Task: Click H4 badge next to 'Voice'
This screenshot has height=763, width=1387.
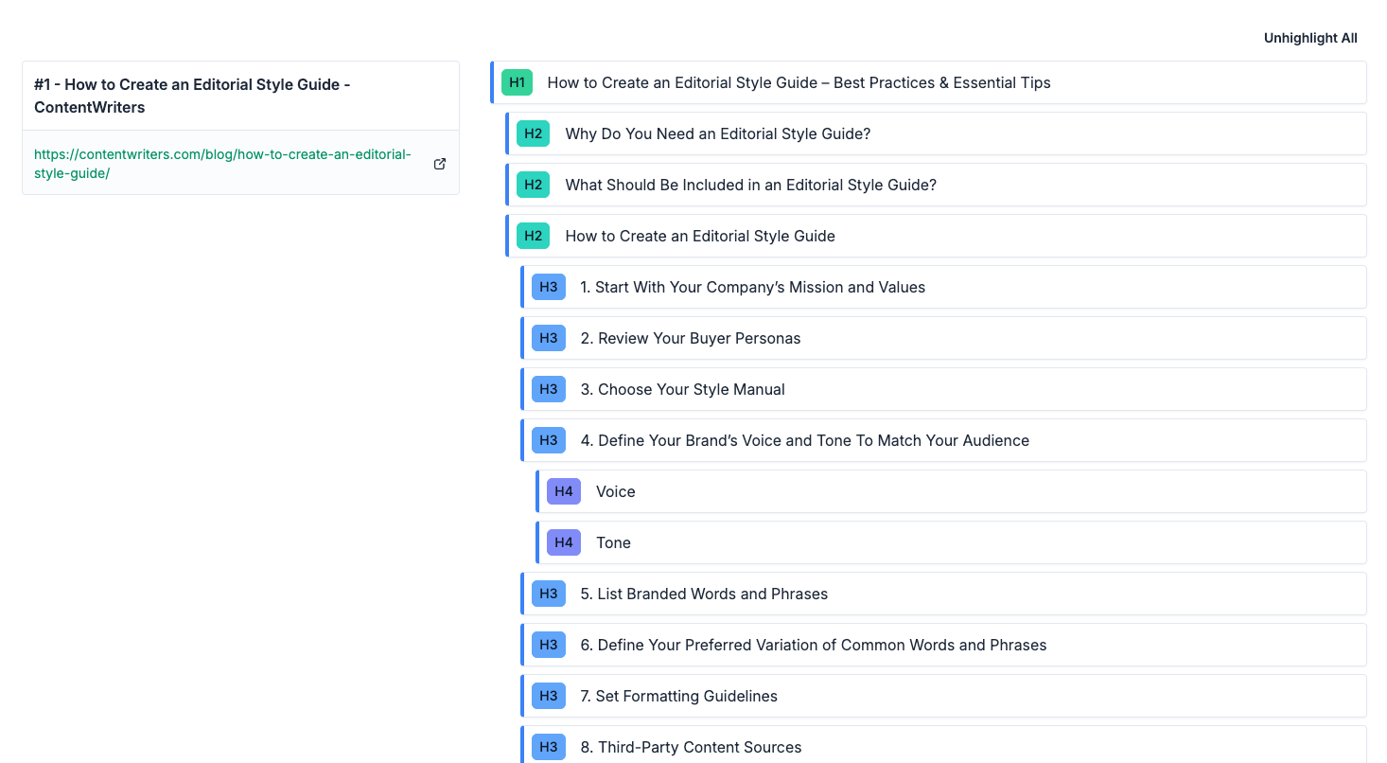Action: coord(563,491)
